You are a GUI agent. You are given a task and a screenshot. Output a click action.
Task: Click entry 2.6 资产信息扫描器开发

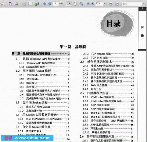[x=107, y=136]
